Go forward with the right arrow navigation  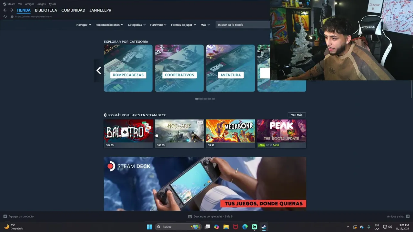pos(12,10)
